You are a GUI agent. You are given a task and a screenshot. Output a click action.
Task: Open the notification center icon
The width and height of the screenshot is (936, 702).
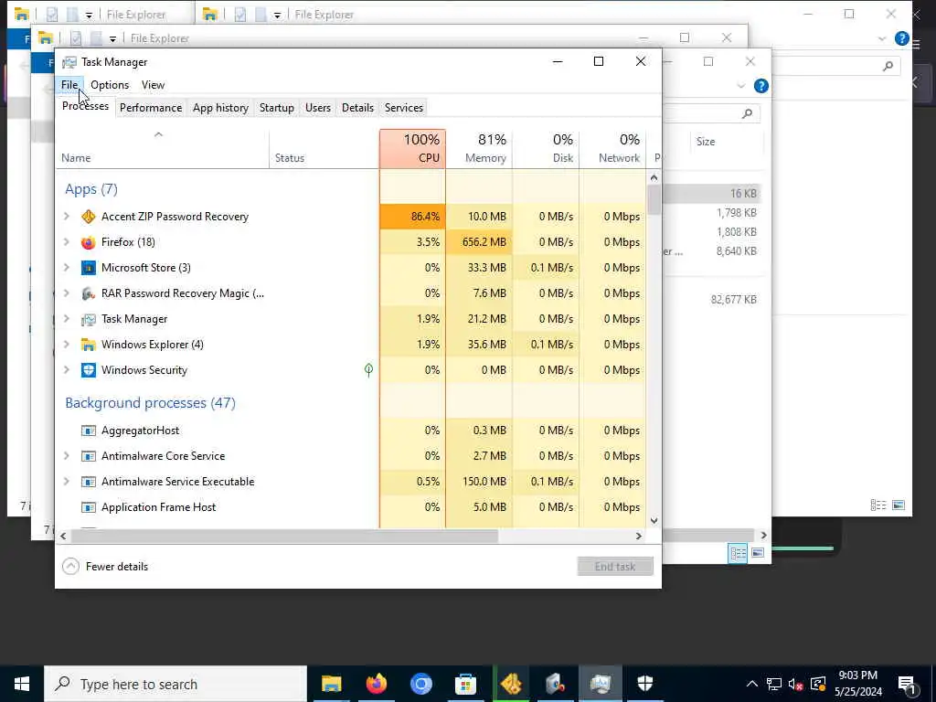point(907,684)
